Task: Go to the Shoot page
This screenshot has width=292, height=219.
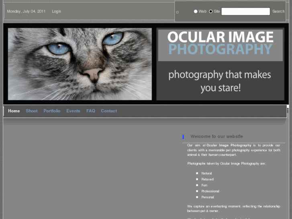Action: 32,111
